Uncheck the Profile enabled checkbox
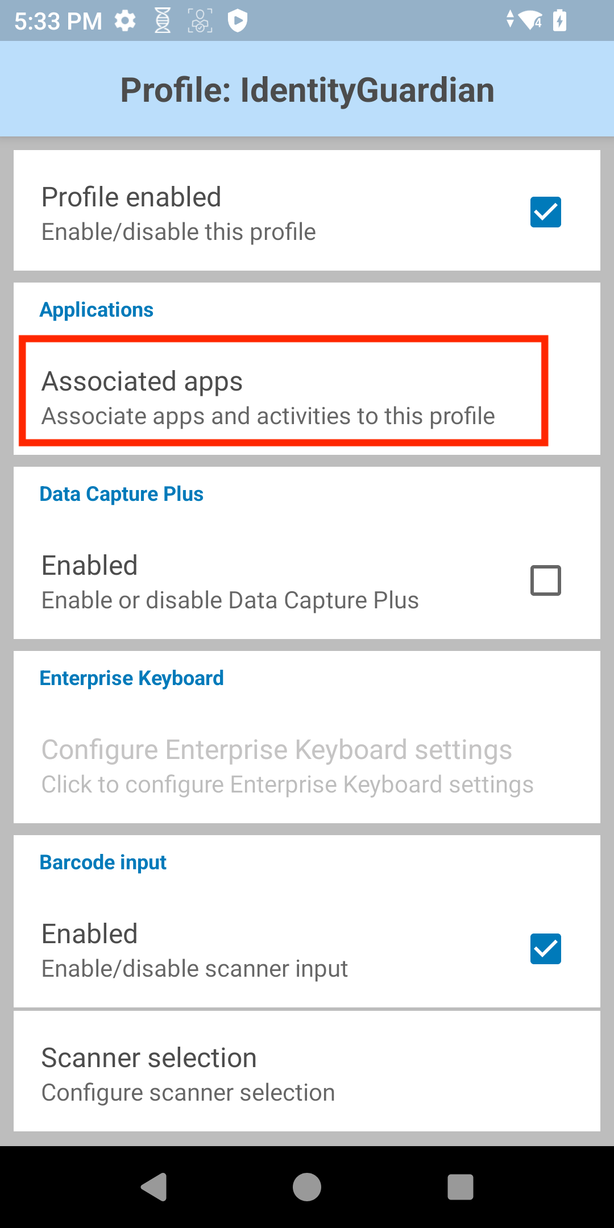The width and height of the screenshot is (614, 1228). (545, 212)
